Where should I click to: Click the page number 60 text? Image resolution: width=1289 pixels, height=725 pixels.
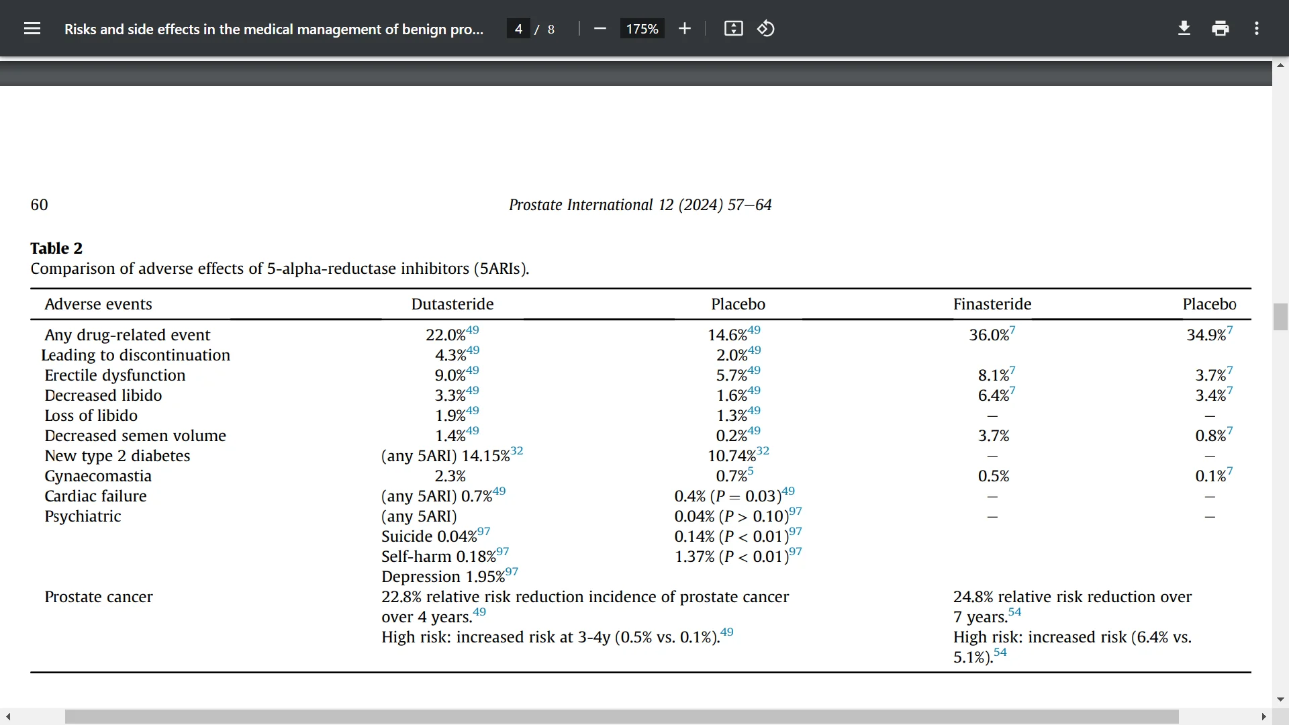pos(39,205)
